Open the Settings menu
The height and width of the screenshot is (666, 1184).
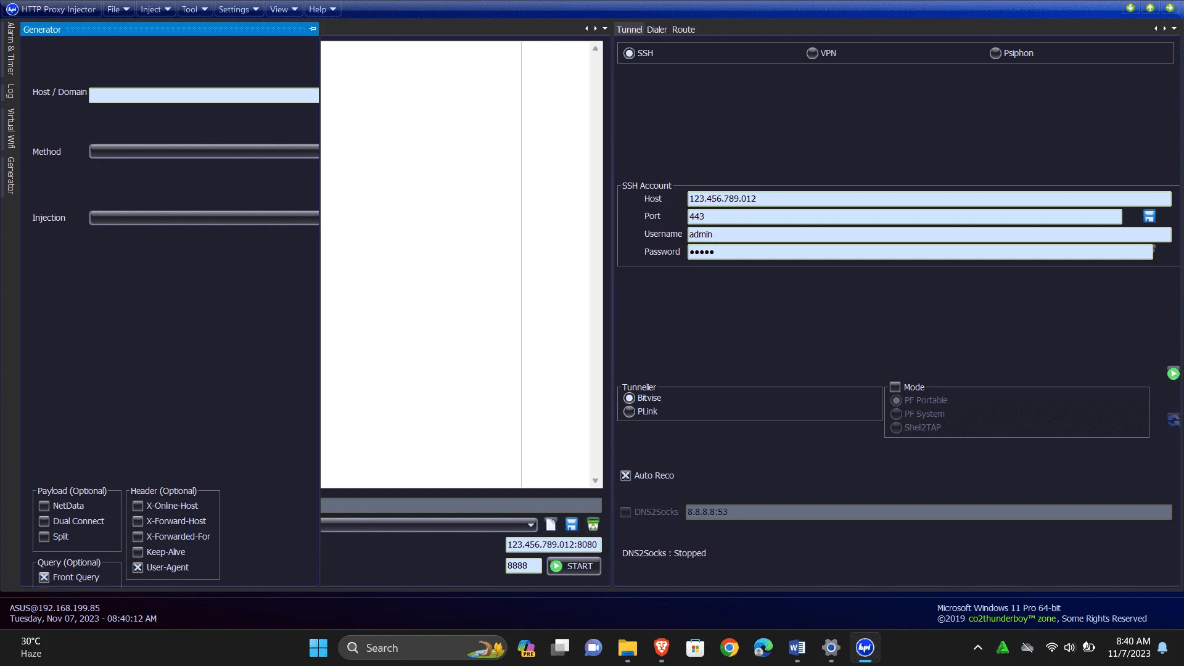point(238,9)
